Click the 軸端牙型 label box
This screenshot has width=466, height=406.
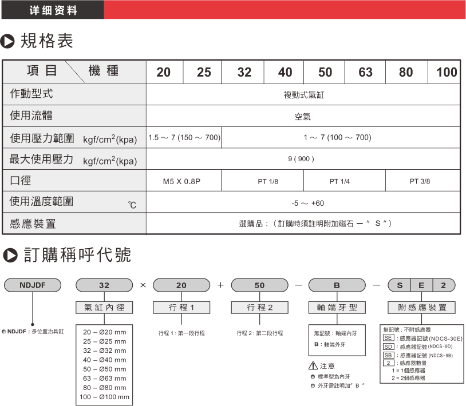coord(337,308)
